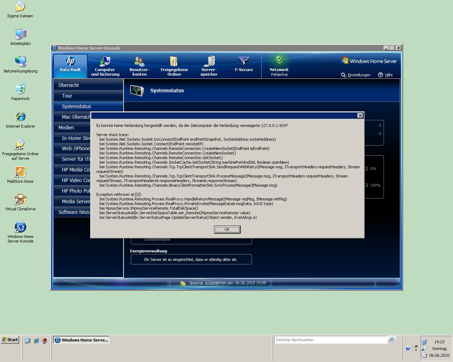Open Freigegebene Ordner auf Server shortcut
Viewport: 453px width, 362px height.
[20, 150]
